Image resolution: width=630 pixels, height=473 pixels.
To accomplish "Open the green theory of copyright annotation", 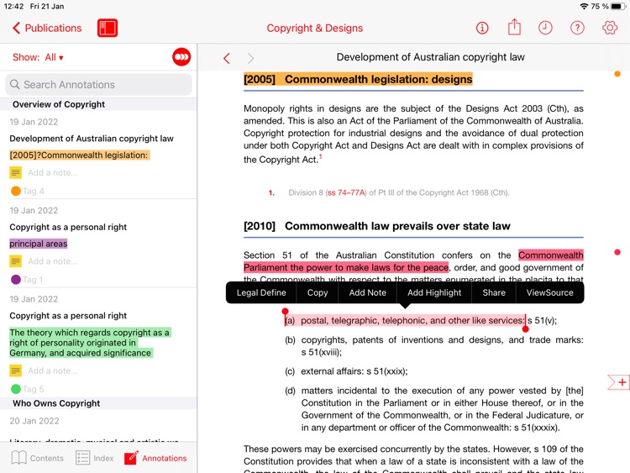I will pyautogui.click(x=90, y=343).
